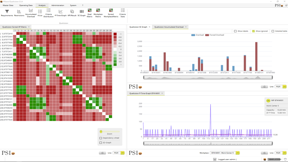Close the Qualicision SC Graph tab

(x=149, y=27)
